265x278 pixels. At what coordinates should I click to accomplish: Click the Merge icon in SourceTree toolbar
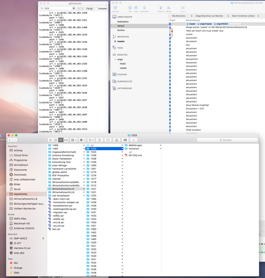[x=168, y=8]
